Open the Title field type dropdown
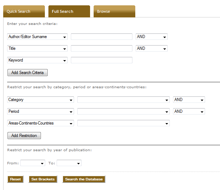This screenshot has width=220, height=190. pos(37,48)
